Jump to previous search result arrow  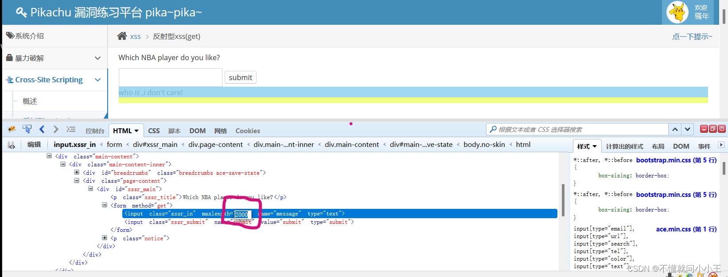click(x=675, y=129)
